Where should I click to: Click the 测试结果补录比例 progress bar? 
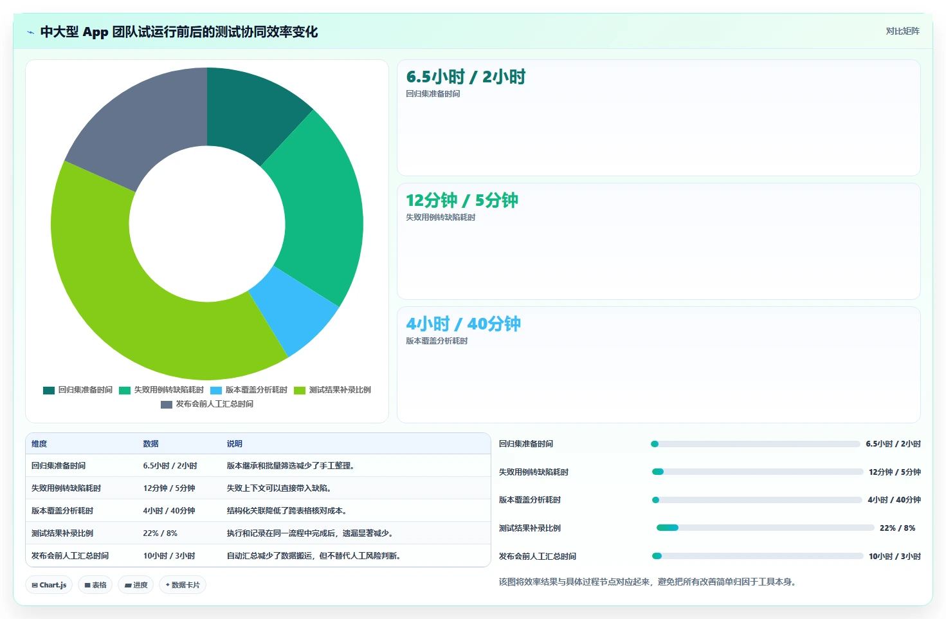(765, 528)
